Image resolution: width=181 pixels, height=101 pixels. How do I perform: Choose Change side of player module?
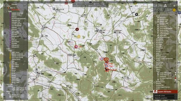[x=165, y=73]
